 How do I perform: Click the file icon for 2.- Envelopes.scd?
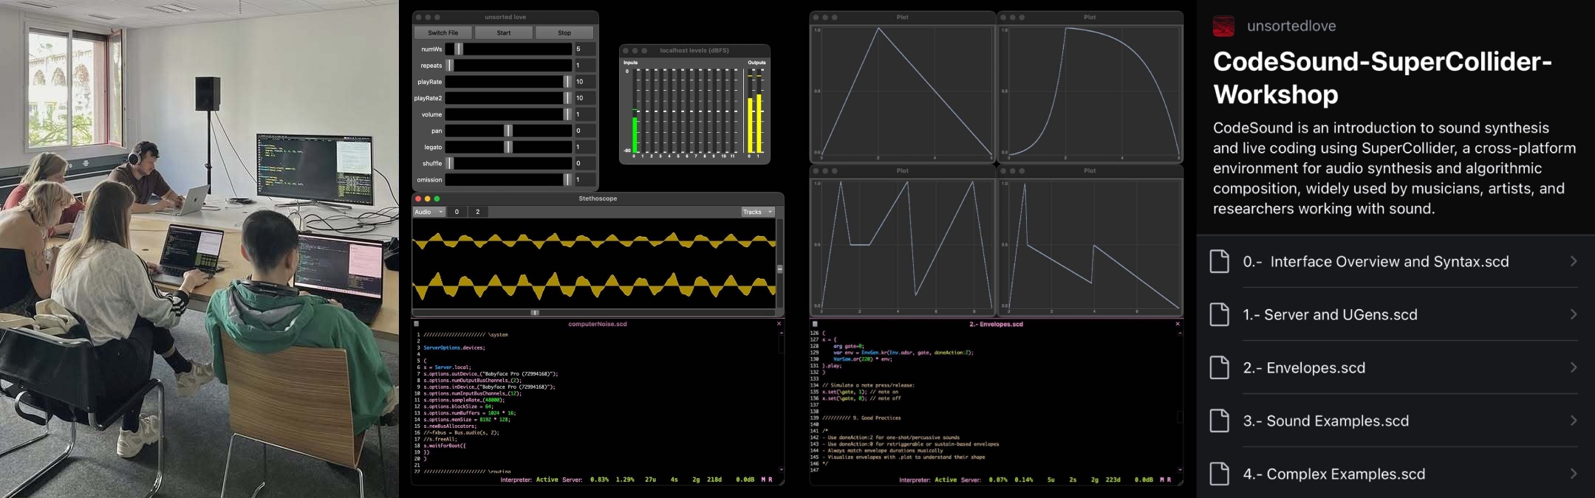pyautogui.click(x=1220, y=368)
